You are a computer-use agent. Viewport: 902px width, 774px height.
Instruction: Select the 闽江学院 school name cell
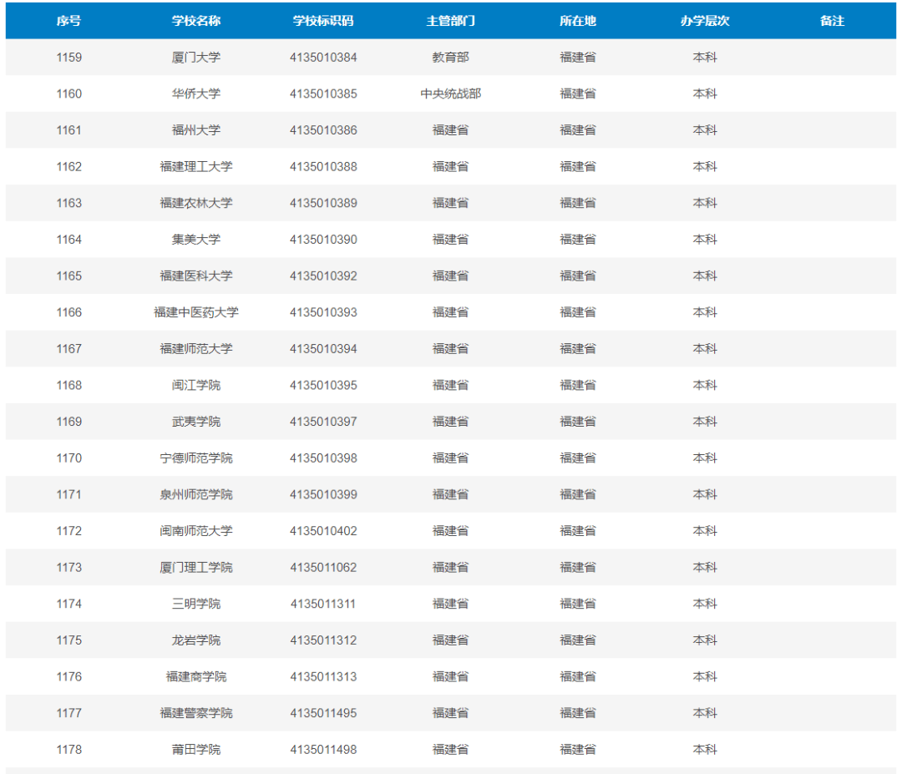point(196,385)
